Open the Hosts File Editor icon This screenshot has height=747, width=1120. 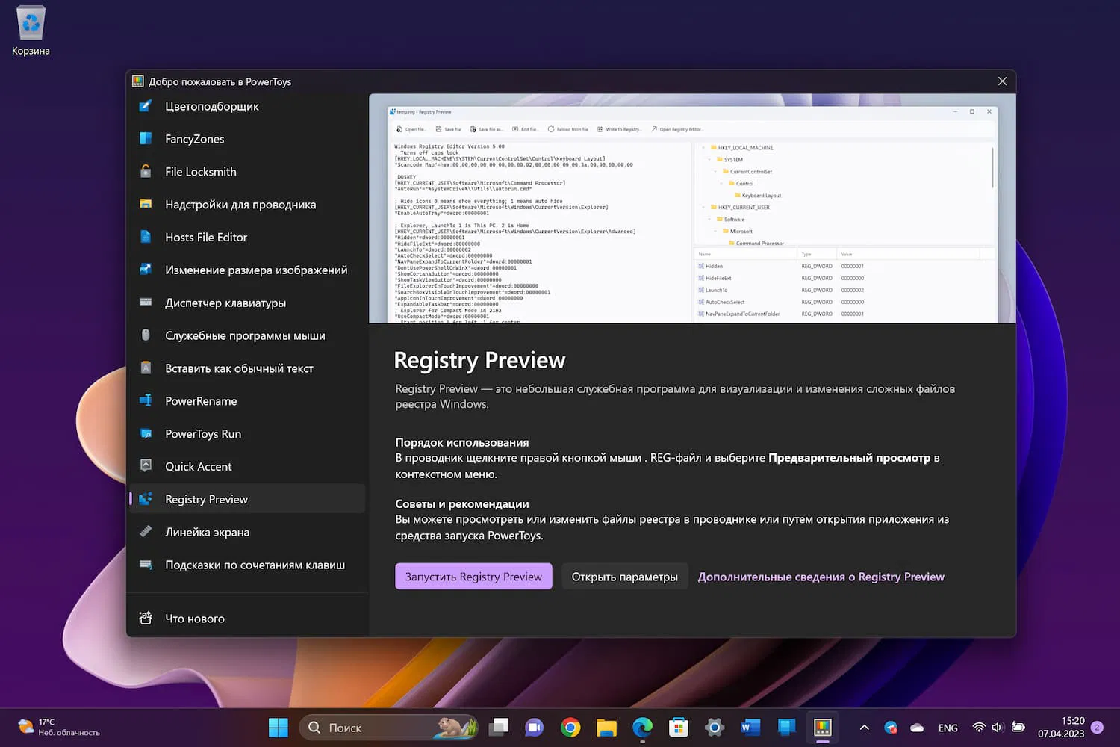tap(146, 237)
